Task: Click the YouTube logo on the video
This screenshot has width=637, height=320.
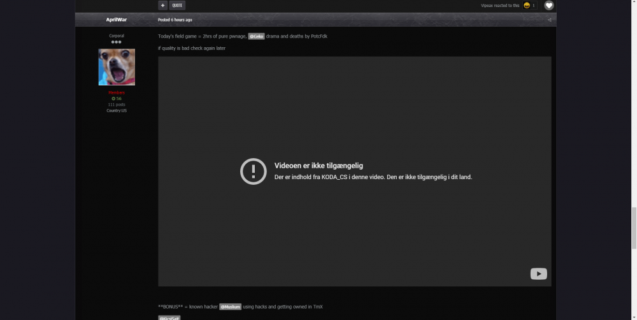Action: (538, 273)
